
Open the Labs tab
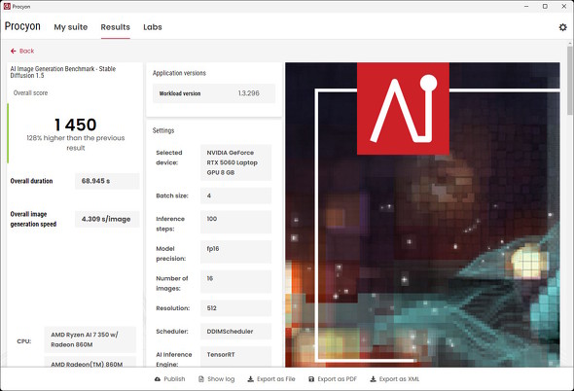click(153, 27)
